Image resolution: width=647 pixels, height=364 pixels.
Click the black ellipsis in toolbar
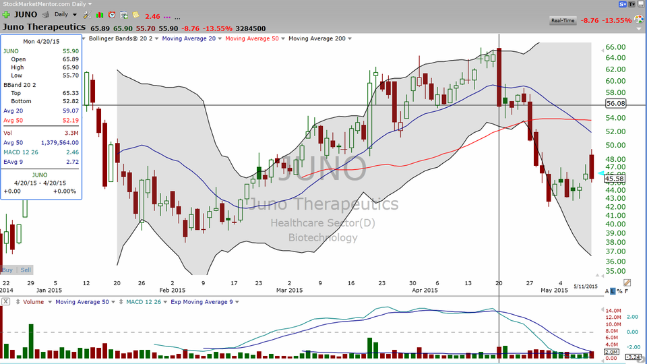[x=177, y=18]
